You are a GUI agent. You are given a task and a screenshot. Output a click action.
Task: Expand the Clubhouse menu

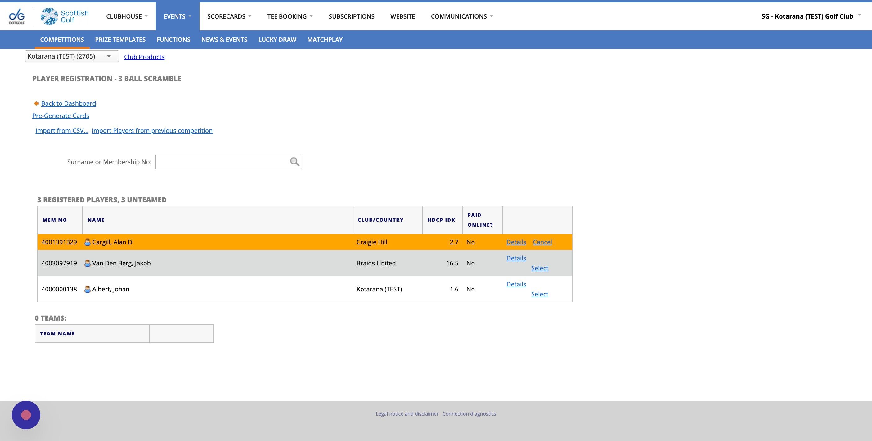click(x=127, y=16)
